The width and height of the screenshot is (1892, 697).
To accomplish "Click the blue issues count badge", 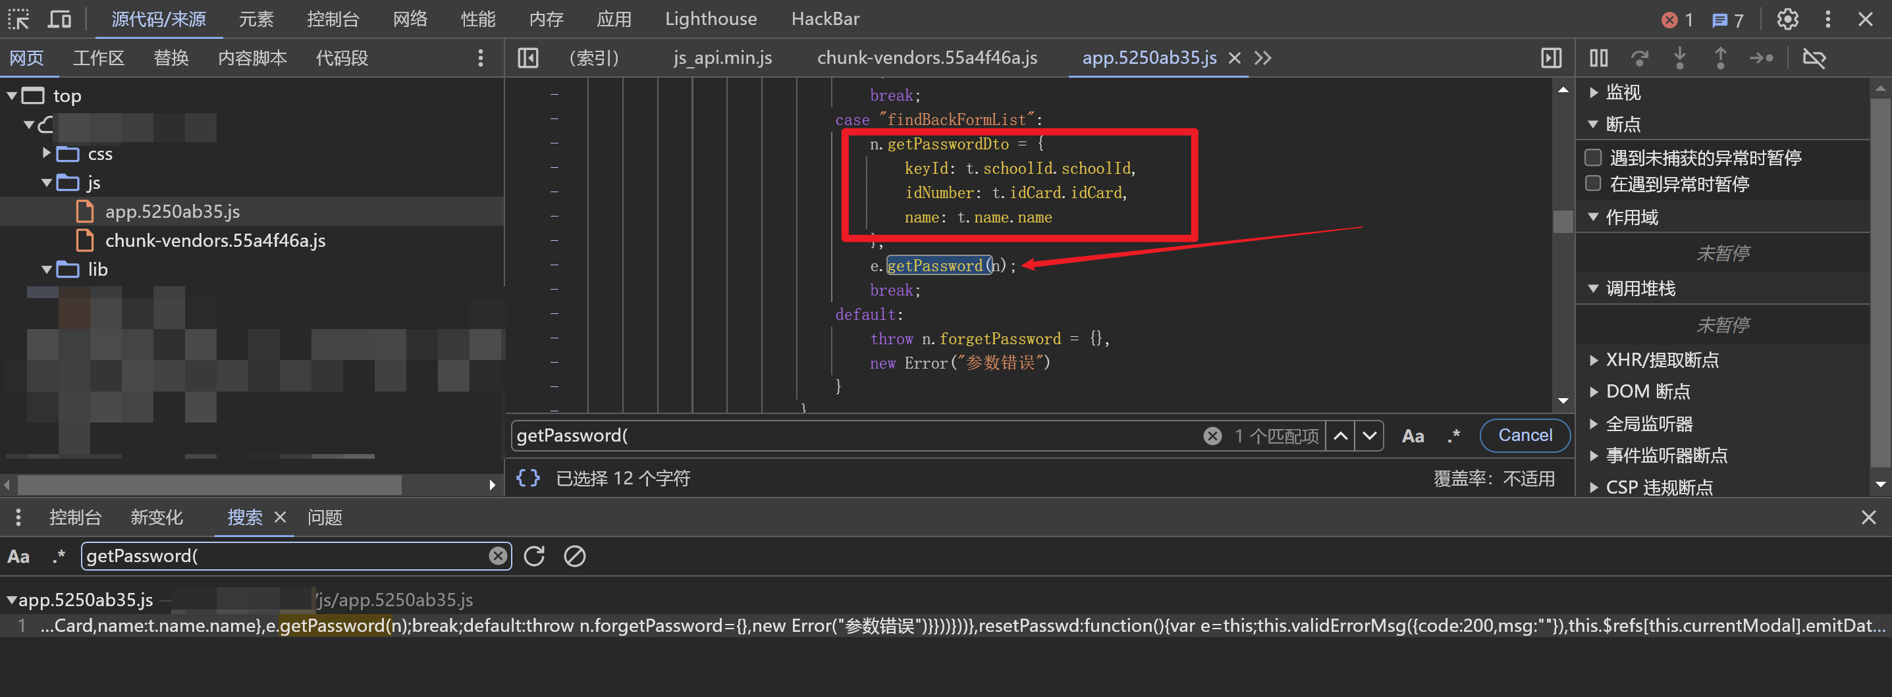I will (x=1727, y=20).
